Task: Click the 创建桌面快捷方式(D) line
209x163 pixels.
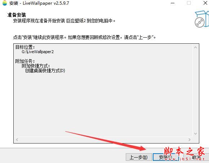Action: click(x=45, y=70)
